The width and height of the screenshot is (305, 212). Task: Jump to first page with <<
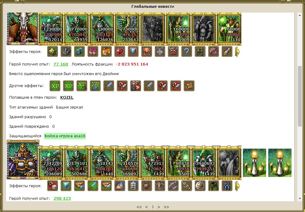(x=139, y=207)
